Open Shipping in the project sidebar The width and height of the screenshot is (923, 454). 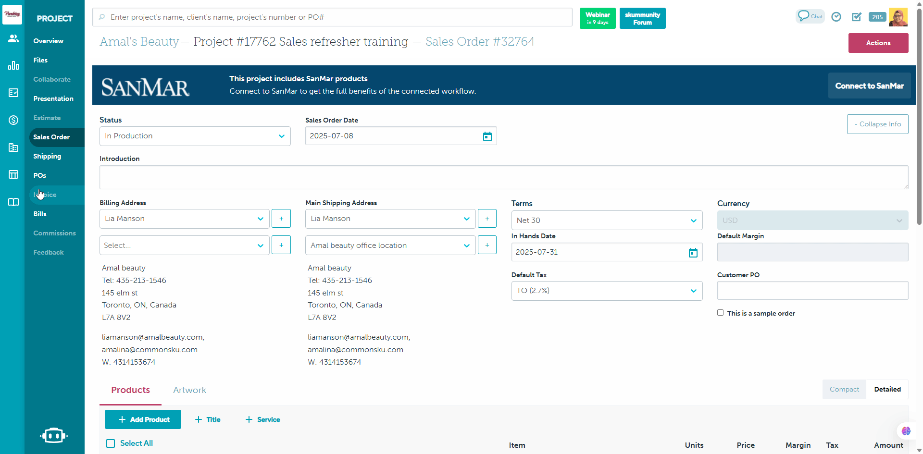(47, 156)
